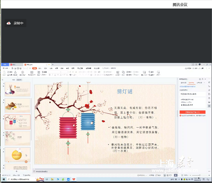The height and width of the screenshot is (183, 212).
Task: Click the Undo arrow in quick access
Action: [x=24, y=68]
